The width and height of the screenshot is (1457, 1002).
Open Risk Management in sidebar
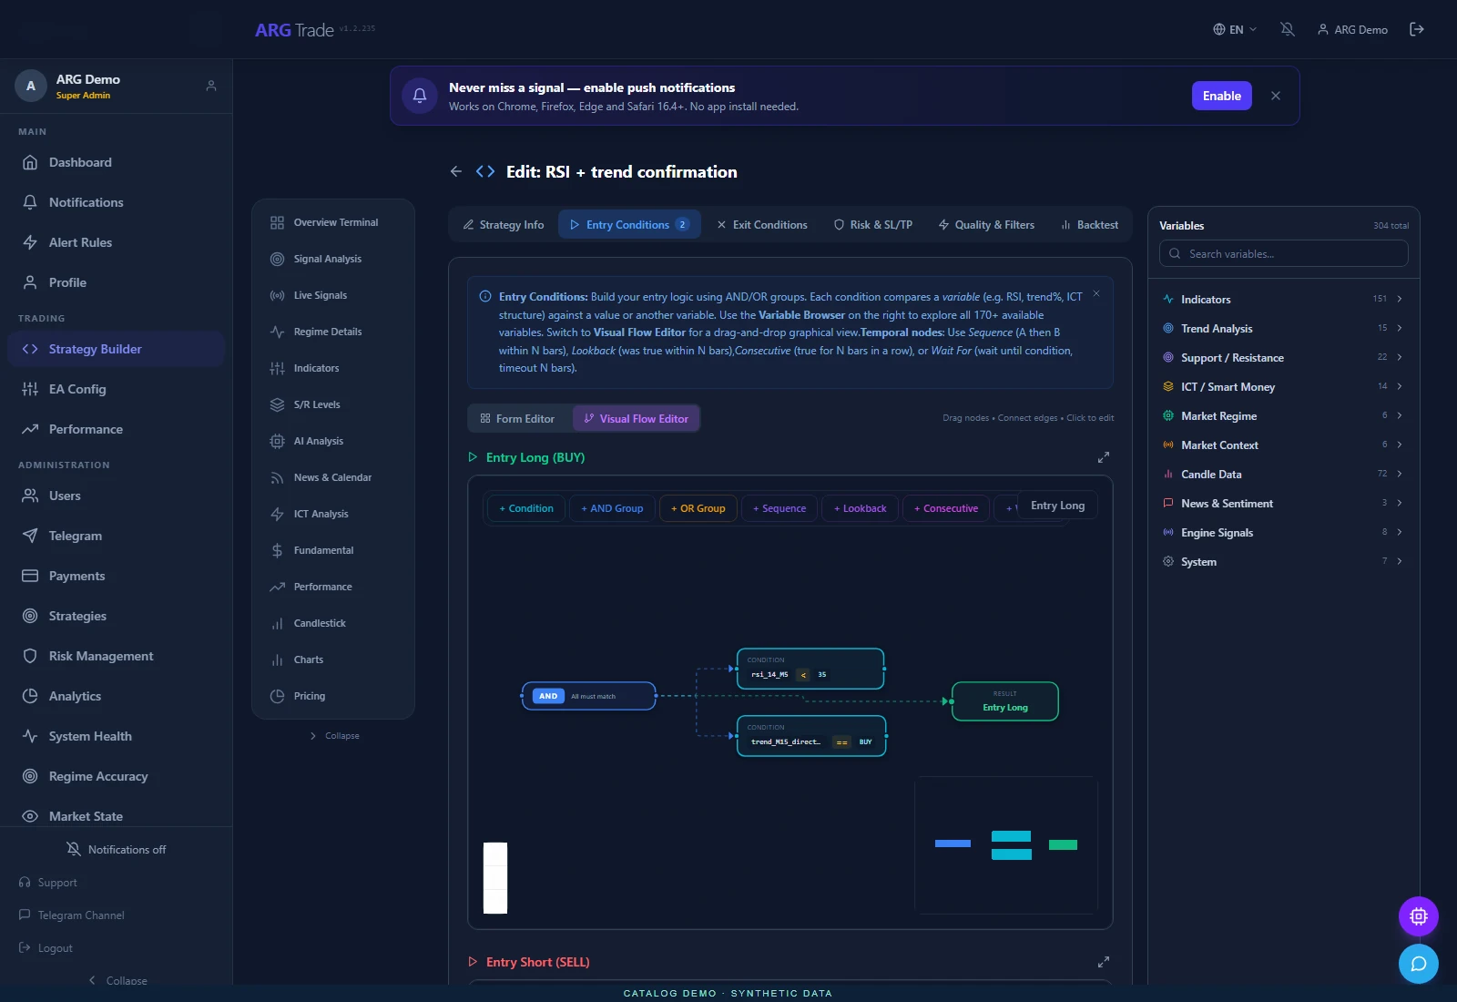116,656
